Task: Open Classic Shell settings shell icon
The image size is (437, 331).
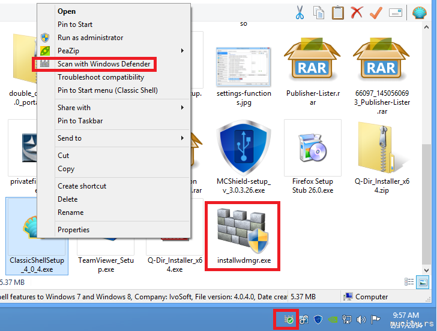Action: [420, 13]
